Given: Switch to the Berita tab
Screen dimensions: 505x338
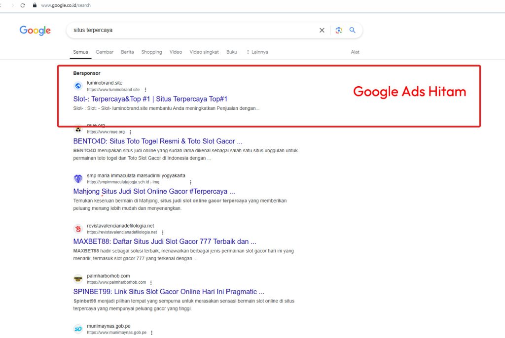Looking at the screenshot, I should [127, 52].
